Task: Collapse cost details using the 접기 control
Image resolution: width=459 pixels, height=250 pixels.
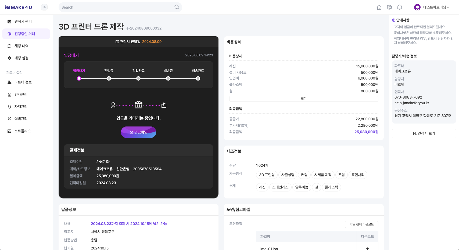Action: [303, 99]
